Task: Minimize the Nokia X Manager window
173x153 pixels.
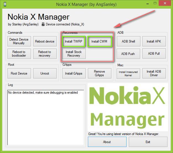Action: (148, 4)
